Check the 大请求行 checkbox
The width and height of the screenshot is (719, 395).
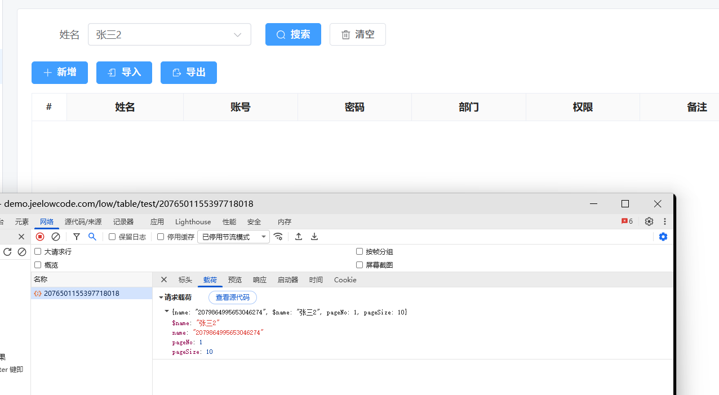click(38, 251)
